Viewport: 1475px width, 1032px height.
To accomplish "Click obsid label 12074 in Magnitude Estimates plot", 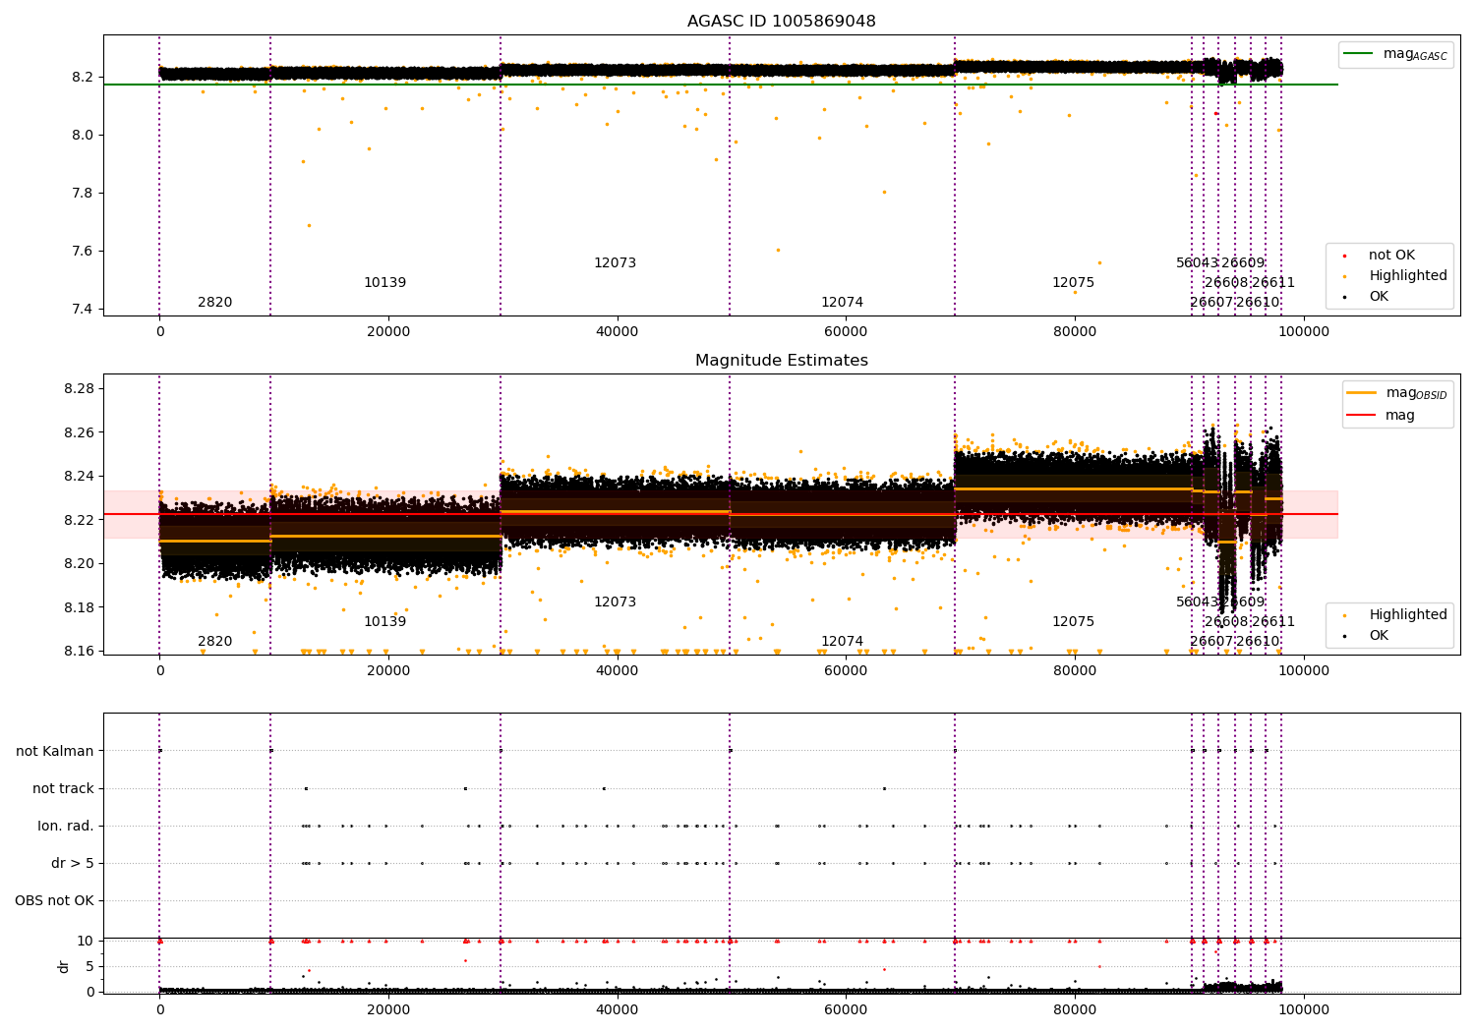I will click(842, 642).
